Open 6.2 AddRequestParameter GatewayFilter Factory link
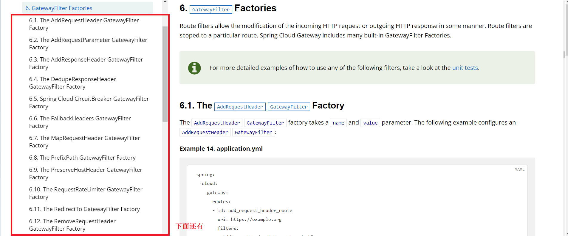 (88, 44)
